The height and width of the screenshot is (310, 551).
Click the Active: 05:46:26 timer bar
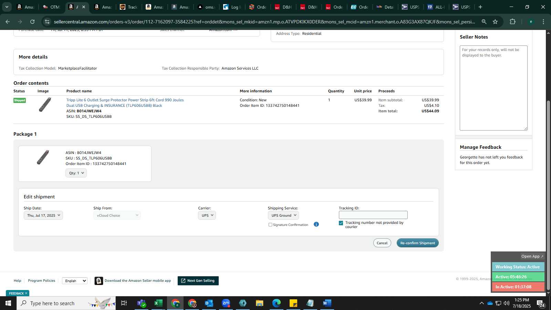click(518, 277)
